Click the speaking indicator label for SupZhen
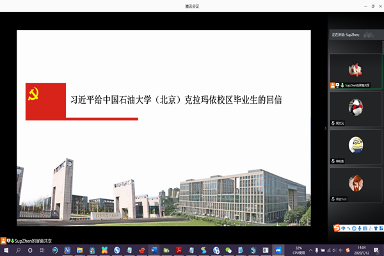384x256 pixels. coord(346,35)
